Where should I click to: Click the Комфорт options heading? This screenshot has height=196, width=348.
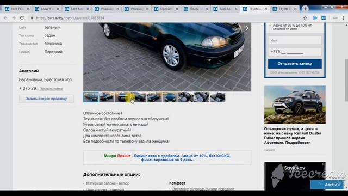tap(177, 183)
